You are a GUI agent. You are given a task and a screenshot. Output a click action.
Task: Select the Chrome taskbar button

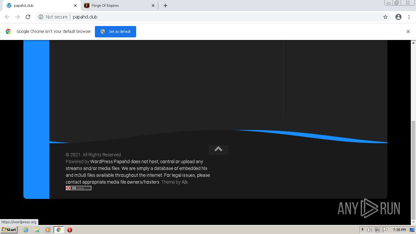pos(59,230)
